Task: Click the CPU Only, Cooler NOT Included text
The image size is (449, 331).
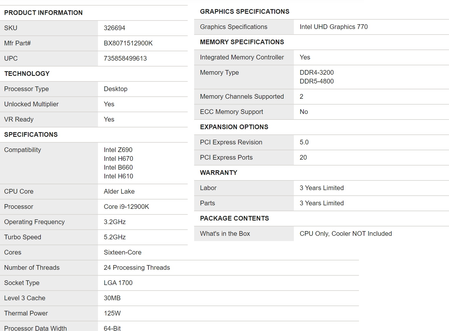Action: click(345, 234)
